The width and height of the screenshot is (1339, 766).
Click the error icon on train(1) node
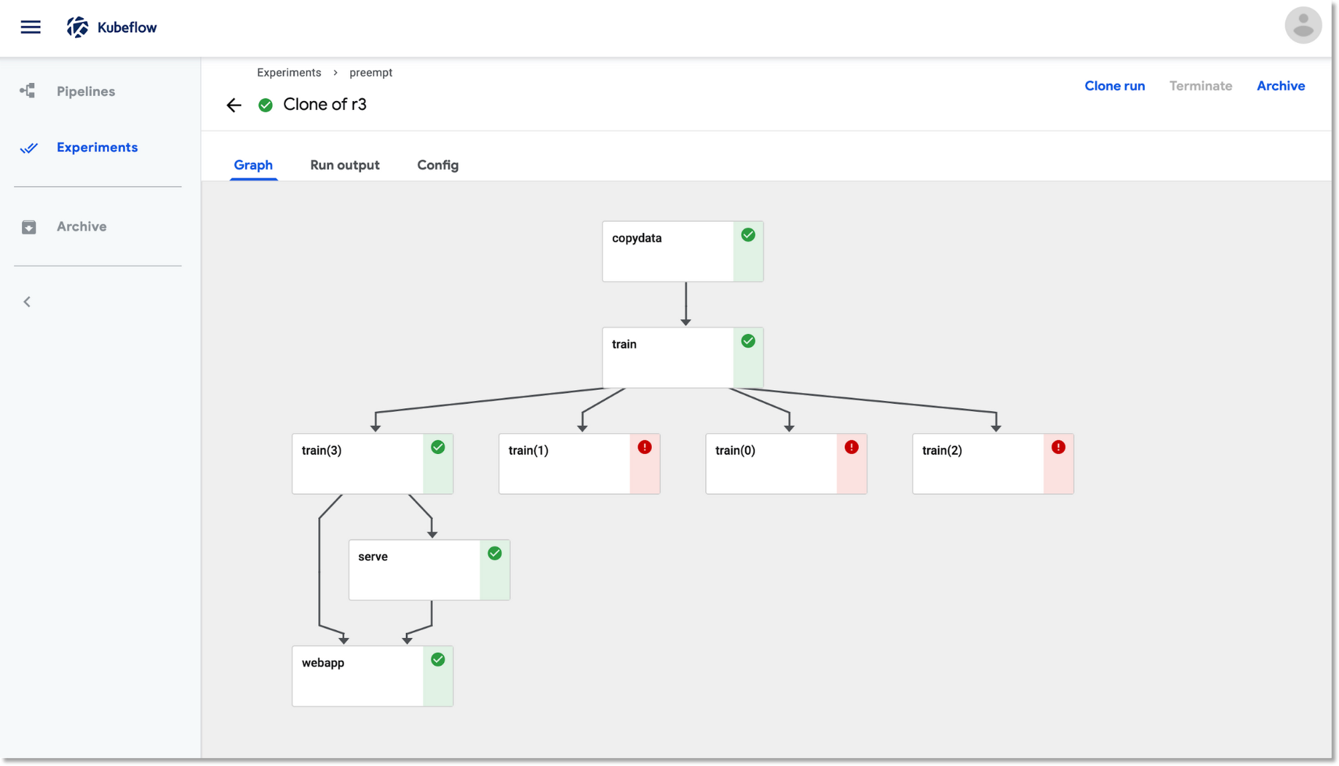tap(645, 448)
